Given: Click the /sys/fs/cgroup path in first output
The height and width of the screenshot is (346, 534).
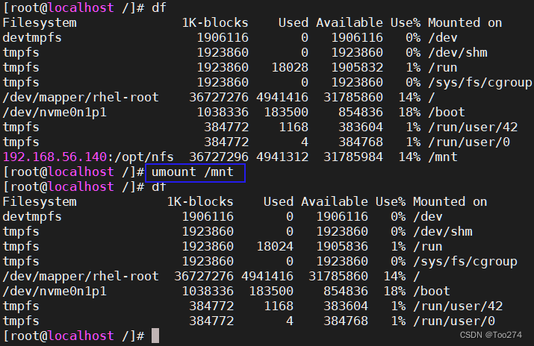Looking at the screenshot, I should click(x=479, y=83).
